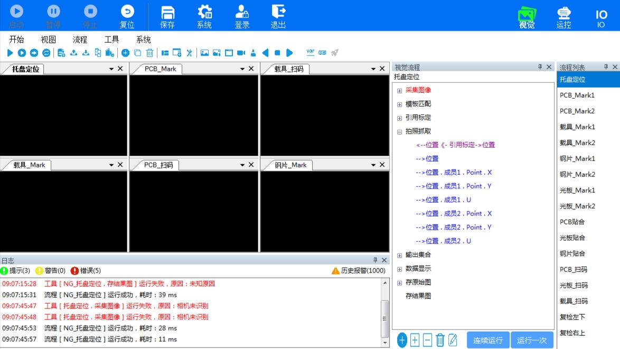Click the square stop toolbar icon
620x349 pixels.
point(277,53)
